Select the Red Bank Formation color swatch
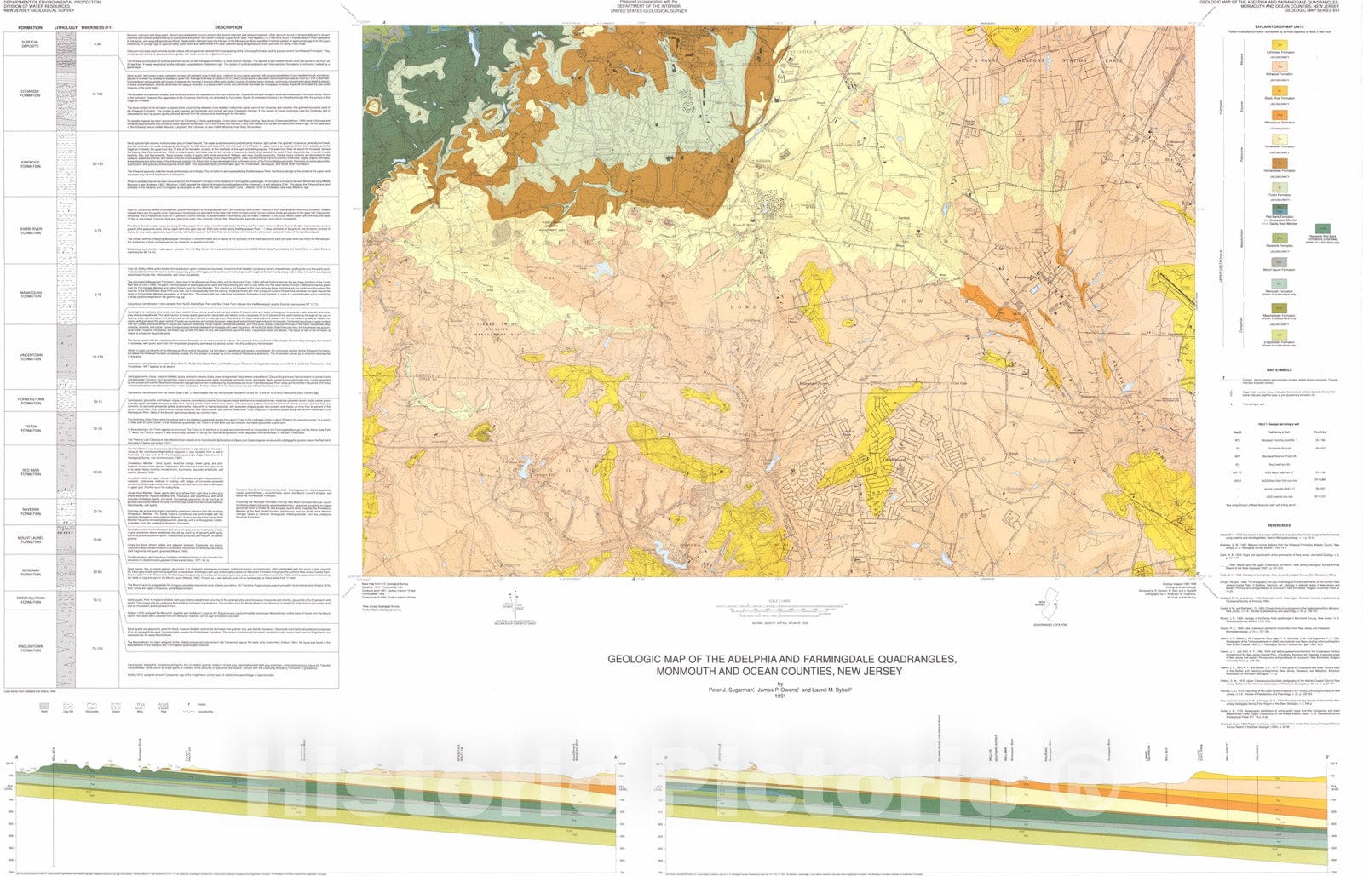The height and width of the screenshot is (876, 1363). [1279, 209]
